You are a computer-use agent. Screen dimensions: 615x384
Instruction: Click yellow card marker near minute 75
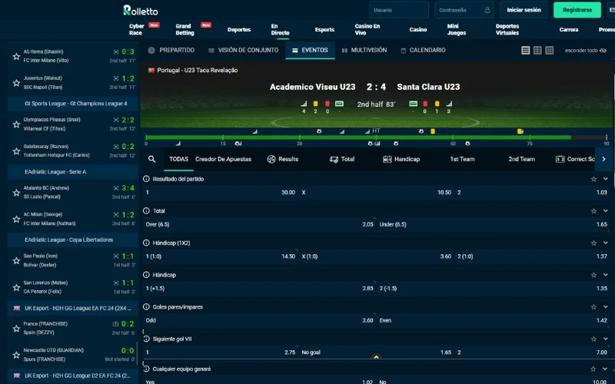click(520, 131)
